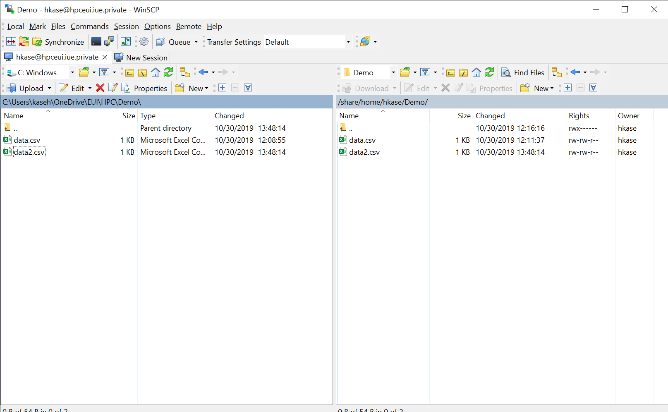
Task: Click remote Open Directory folder icon
Action: (405, 72)
